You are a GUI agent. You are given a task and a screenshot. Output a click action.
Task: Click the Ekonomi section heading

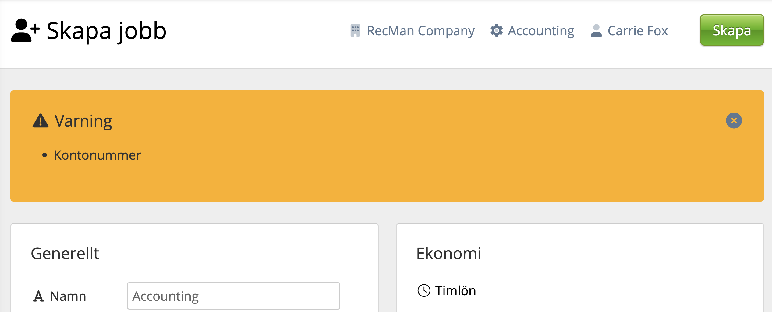coord(448,253)
